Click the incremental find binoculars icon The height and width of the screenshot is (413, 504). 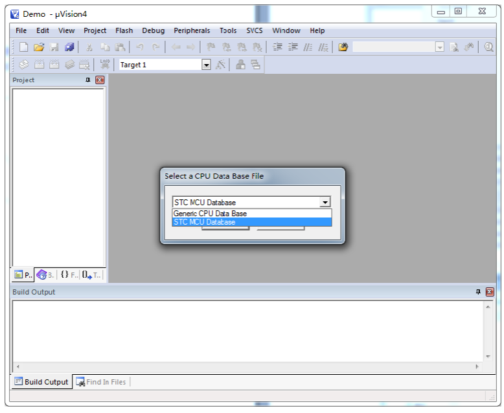(469, 47)
